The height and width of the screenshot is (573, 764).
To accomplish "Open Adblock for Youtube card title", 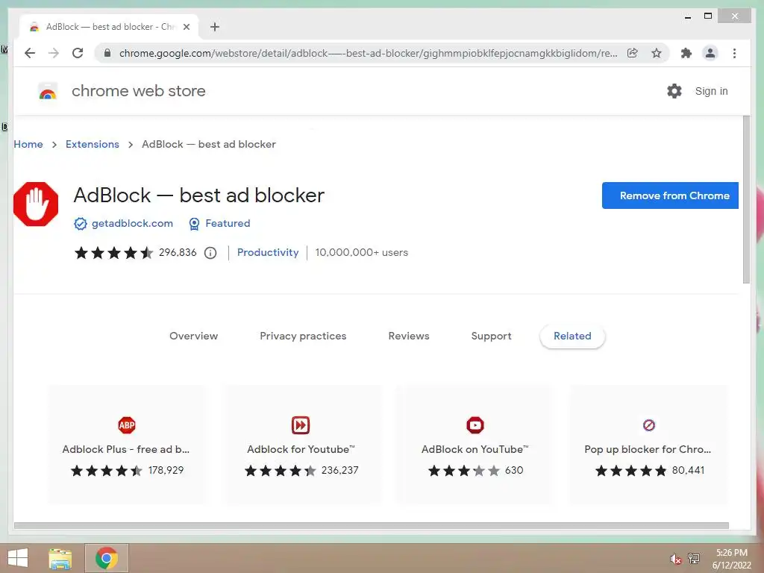I will [301, 449].
